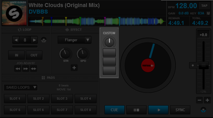The height and width of the screenshot is (118, 213).
Task: Click jog adjust double-arrow icon
Action: 34,69
